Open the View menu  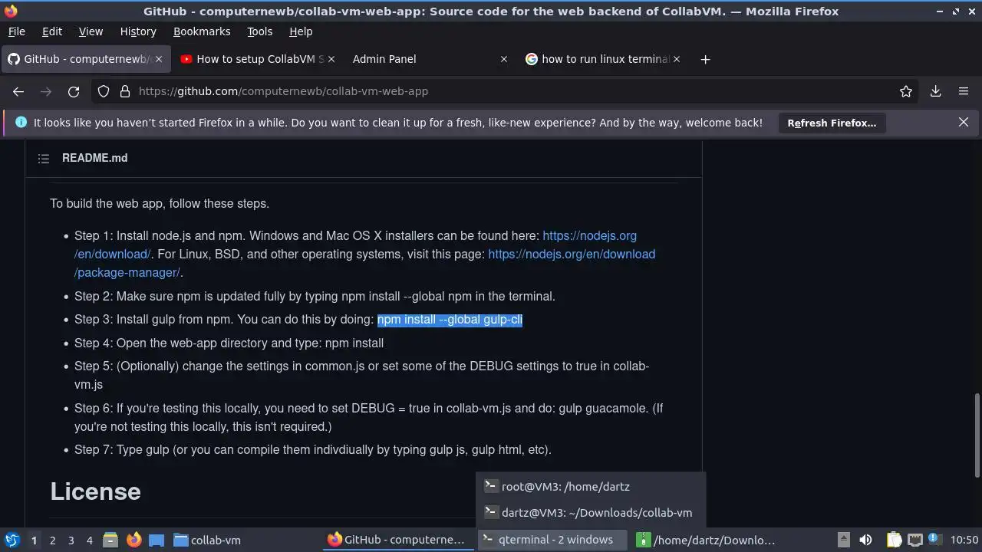point(91,31)
